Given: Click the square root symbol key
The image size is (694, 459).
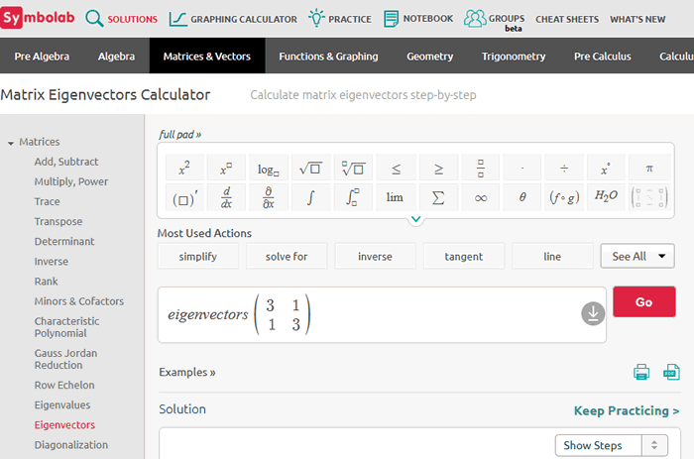Looking at the screenshot, I should [309, 169].
